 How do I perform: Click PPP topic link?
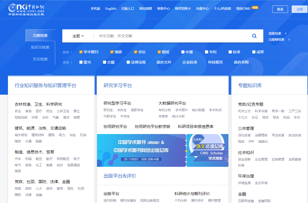(251, 141)
